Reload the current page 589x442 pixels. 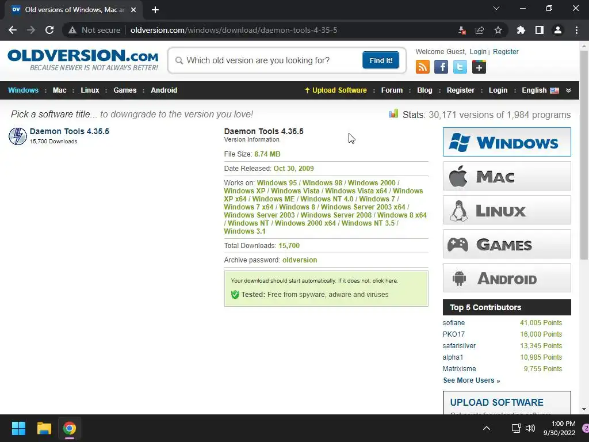49,30
